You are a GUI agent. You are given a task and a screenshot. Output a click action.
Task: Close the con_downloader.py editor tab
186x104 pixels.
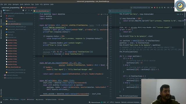point(50,11)
